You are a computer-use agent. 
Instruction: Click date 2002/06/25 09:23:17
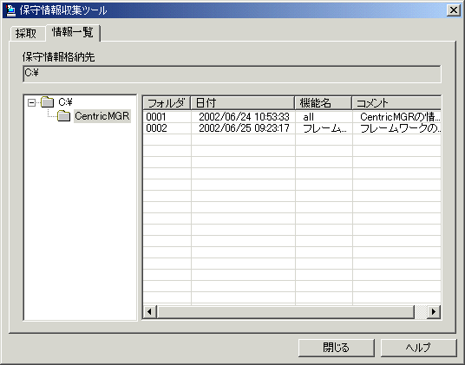[244, 128]
